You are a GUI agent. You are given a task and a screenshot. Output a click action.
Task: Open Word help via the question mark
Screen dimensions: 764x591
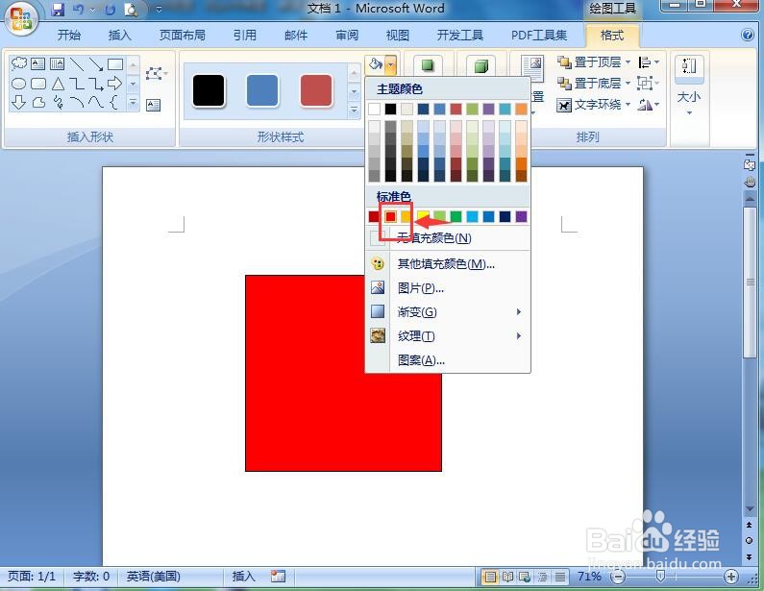(747, 36)
